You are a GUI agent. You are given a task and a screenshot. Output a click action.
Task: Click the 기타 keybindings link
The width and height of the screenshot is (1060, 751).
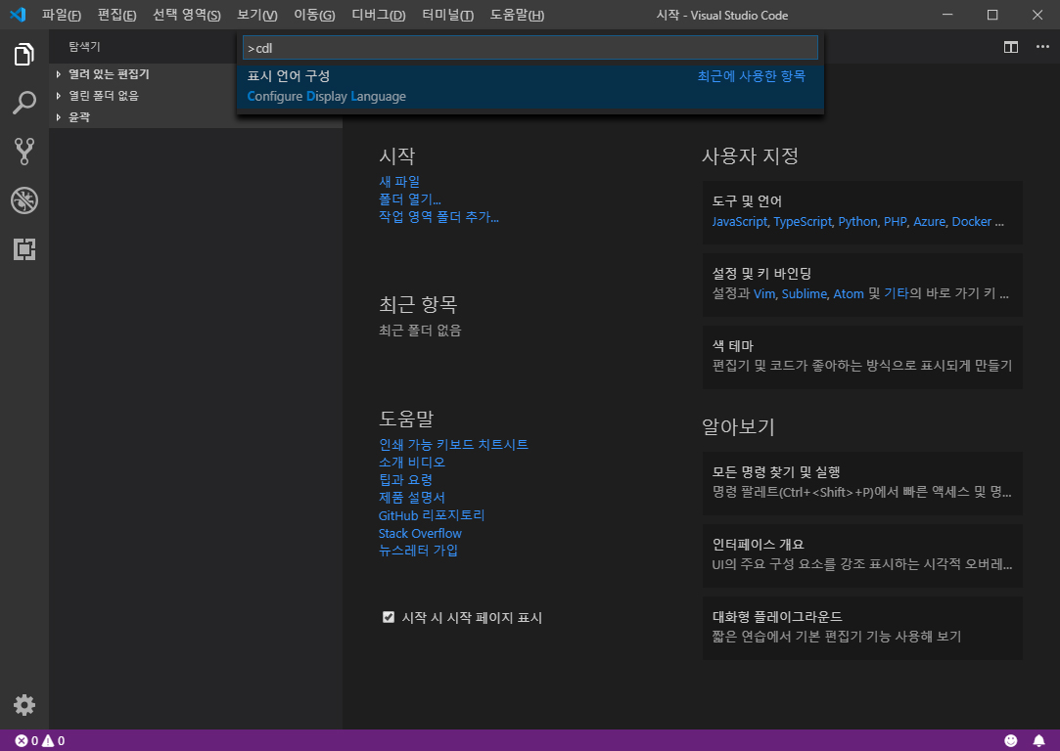897,293
